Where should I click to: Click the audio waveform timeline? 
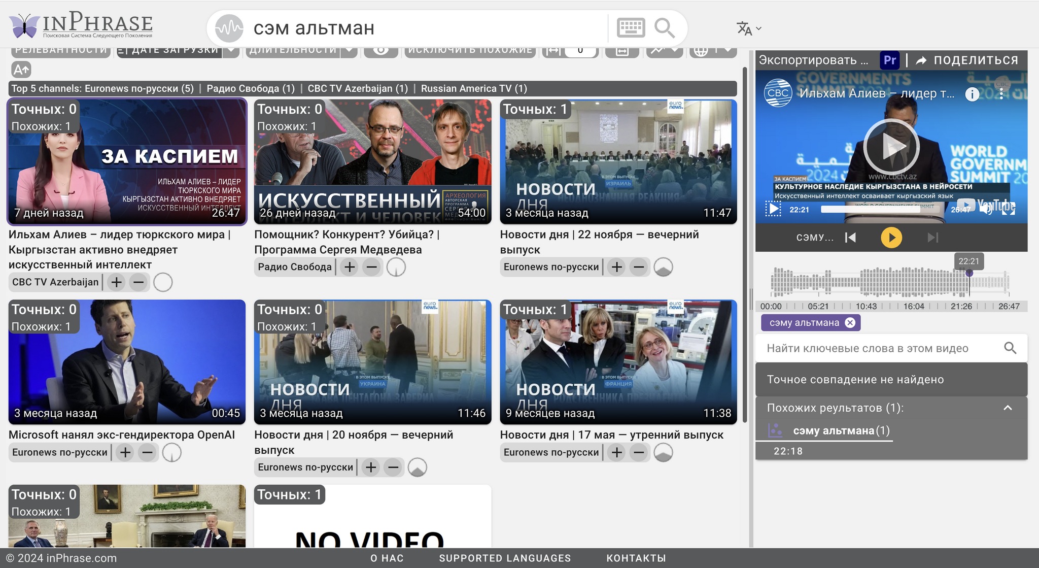pos(890,282)
